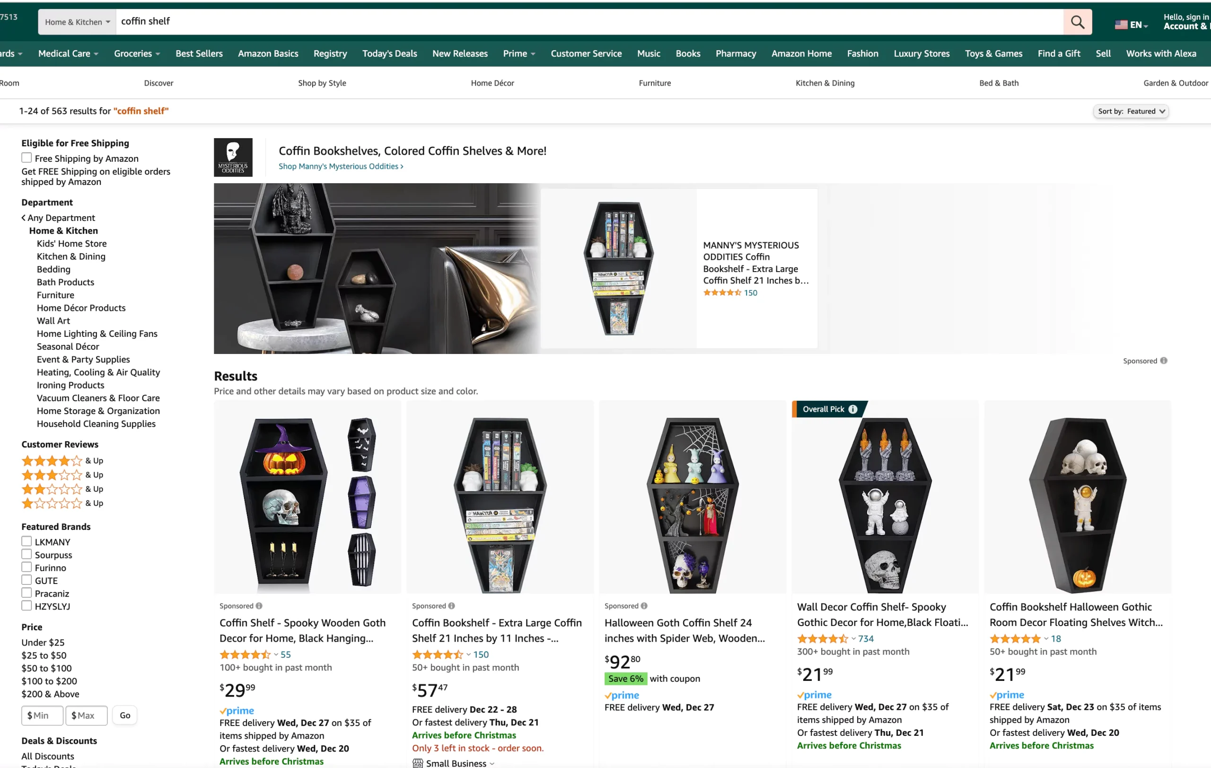Screen dimensions: 1211x768
Task: Click the Manny's Mysterious Oddities logo
Action: (233, 157)
